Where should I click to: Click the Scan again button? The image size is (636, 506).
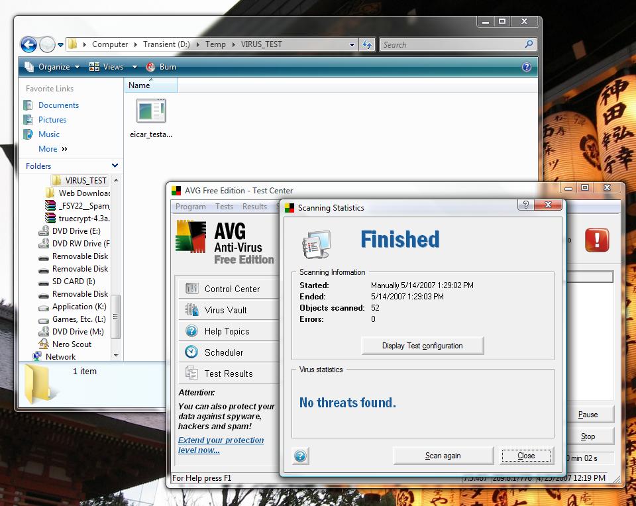click(443, 456)
